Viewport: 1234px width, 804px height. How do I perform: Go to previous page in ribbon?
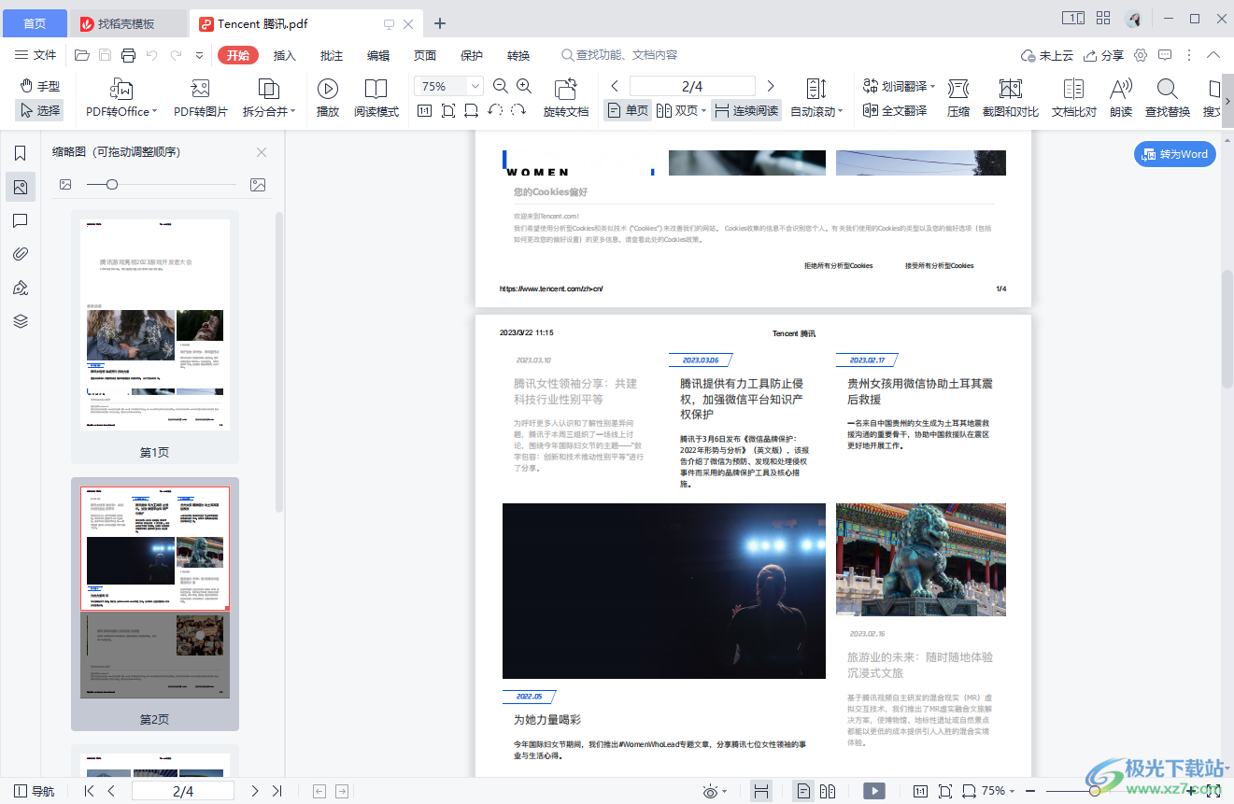click(615, 86)
